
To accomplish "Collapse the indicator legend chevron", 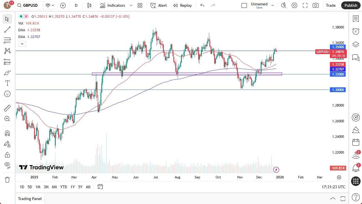I will point(22,44).
